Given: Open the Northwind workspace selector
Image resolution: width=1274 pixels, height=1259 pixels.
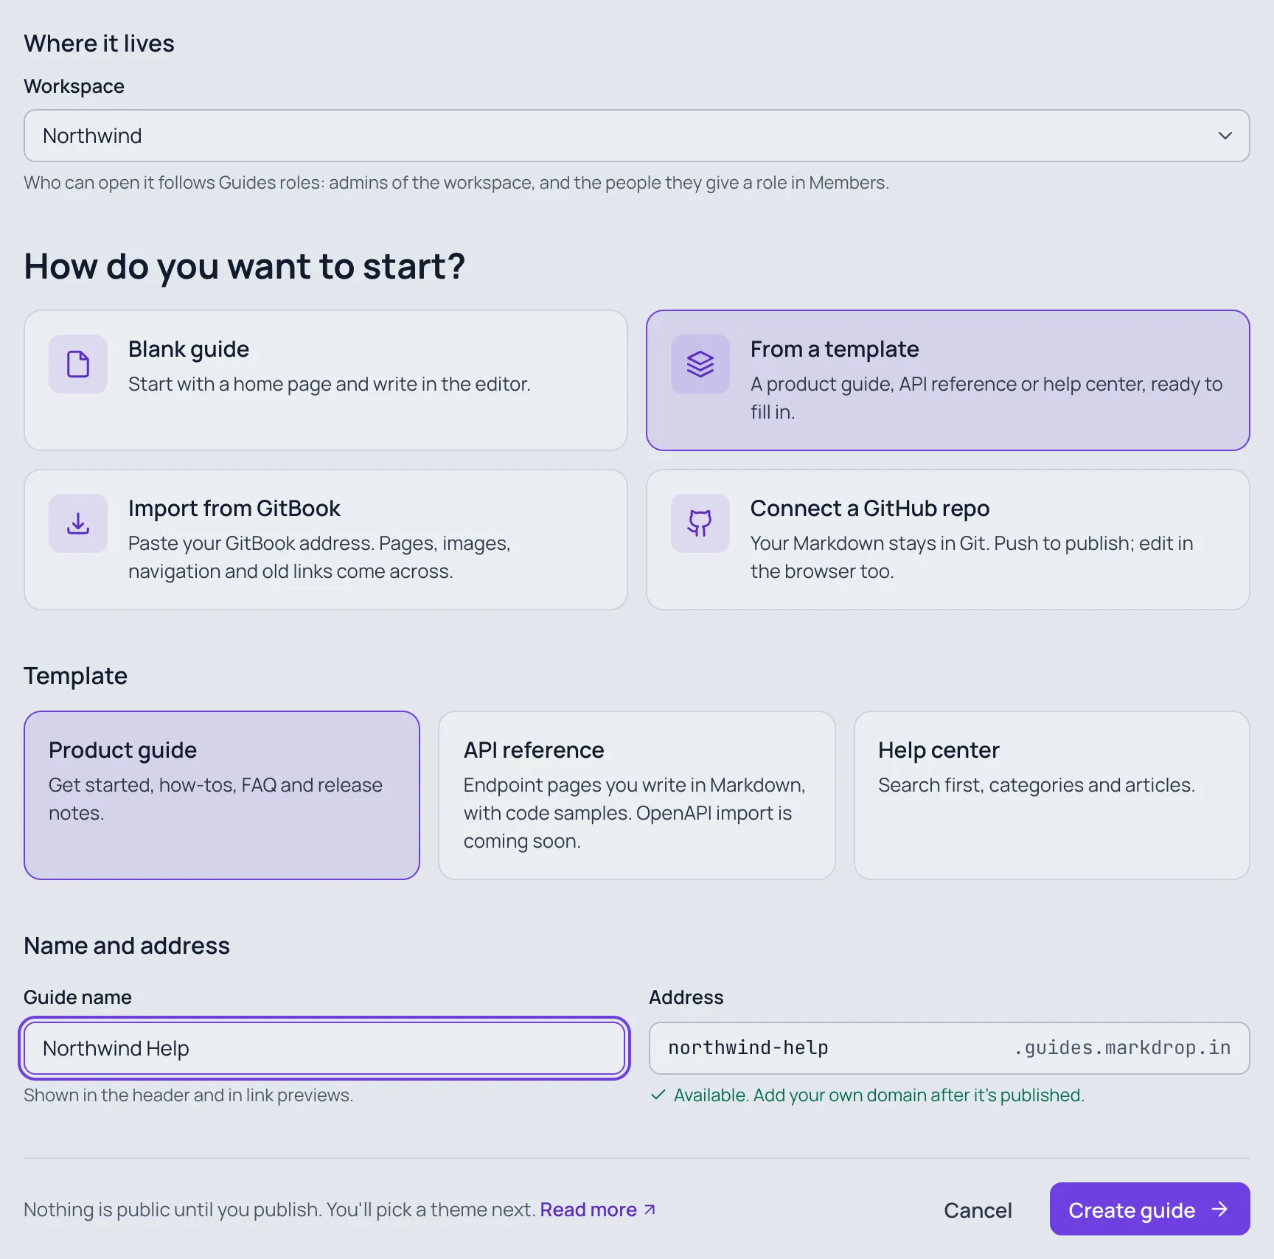Looking at the screenshot, I should (637, 136).
